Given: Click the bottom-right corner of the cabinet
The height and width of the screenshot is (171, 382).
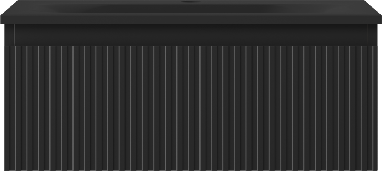Looking at the screenshot, I should (377, 170).
